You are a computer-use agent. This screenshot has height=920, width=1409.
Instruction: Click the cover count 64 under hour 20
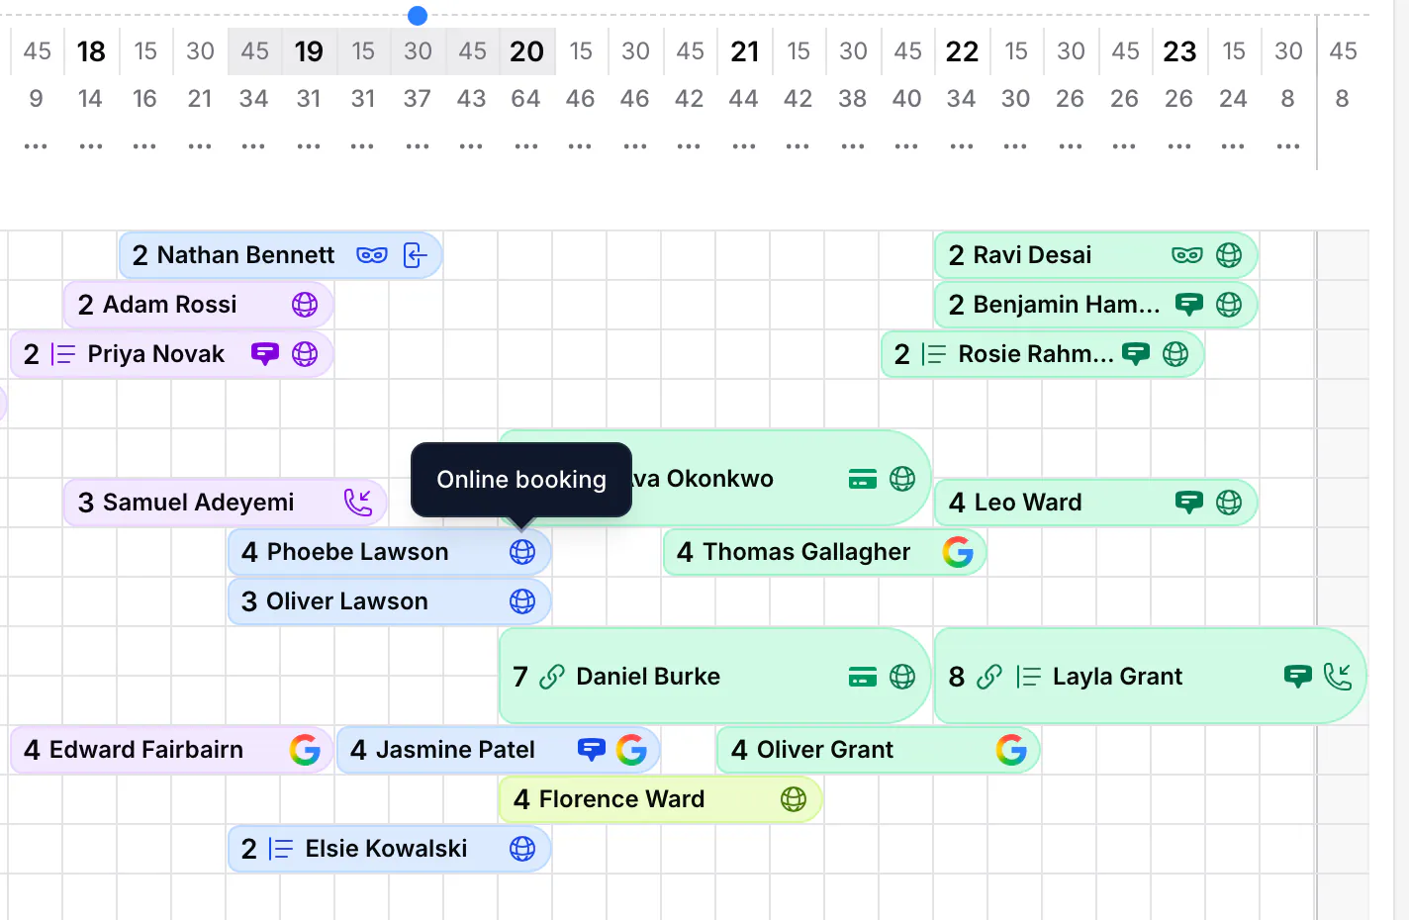pyautogui.click(x=525, y=99)
